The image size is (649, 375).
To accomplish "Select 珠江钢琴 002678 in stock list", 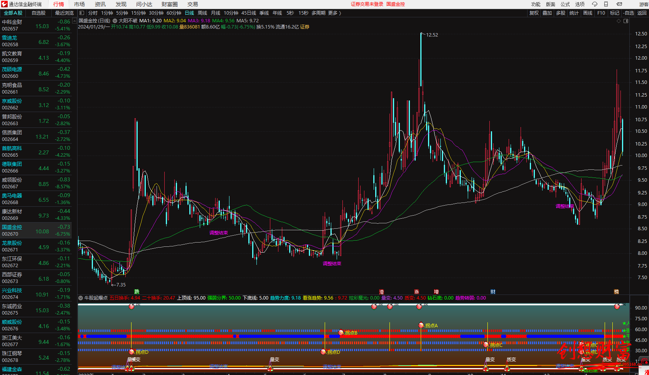I will coord(36,357).
